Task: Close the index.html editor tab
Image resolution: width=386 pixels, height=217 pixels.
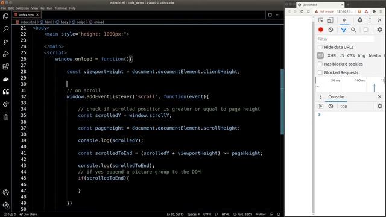Action: pyautogui.click(x=37, y=14)
